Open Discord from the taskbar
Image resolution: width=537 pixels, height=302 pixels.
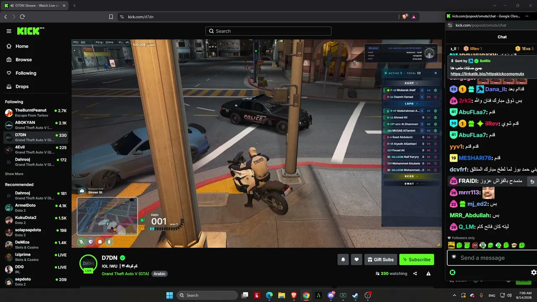pyautogui.click(x=331, y=295)
